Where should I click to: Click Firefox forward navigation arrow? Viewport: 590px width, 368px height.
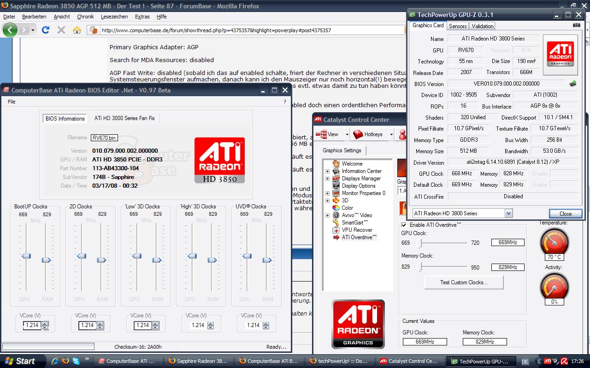(x=24, y=30)
